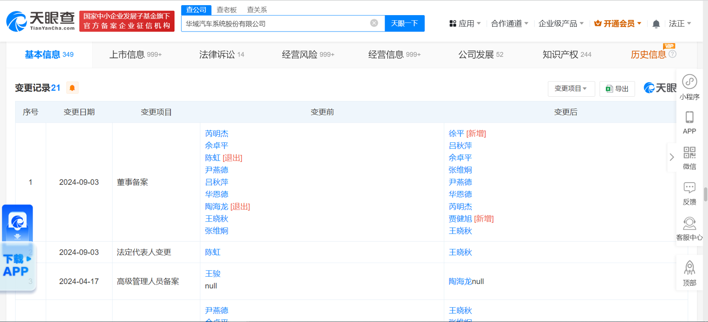The height and width of the screenshot is (322, 708).
Task: Select the 查老板 search mode tab
Action: (x=226, y=9)
